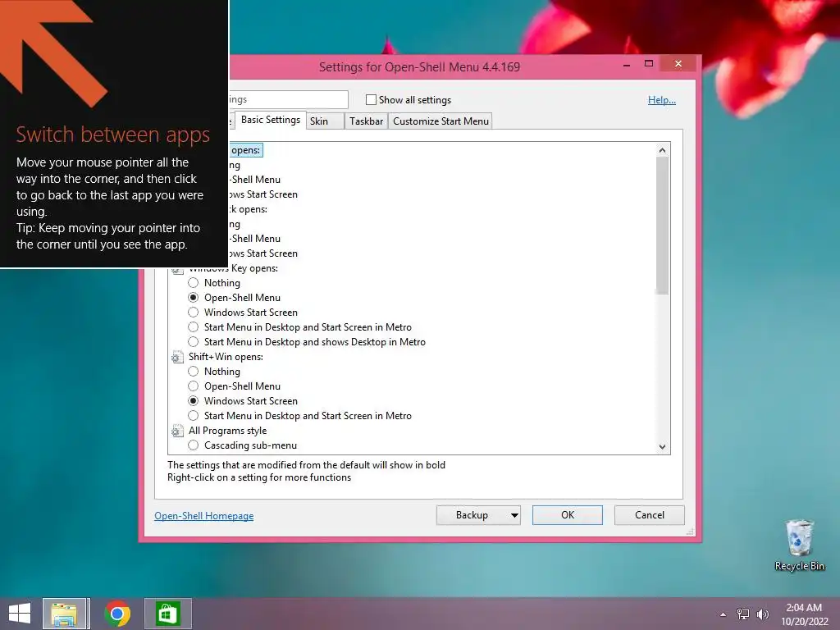Select Windows Start Screen under Shift+Win opens

click(194, 400)
